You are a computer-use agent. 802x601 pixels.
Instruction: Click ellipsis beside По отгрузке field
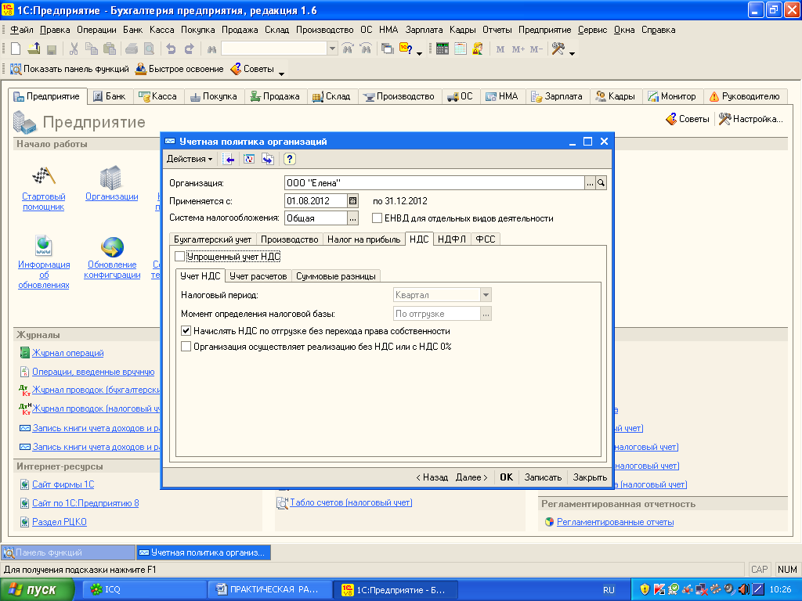486,314
